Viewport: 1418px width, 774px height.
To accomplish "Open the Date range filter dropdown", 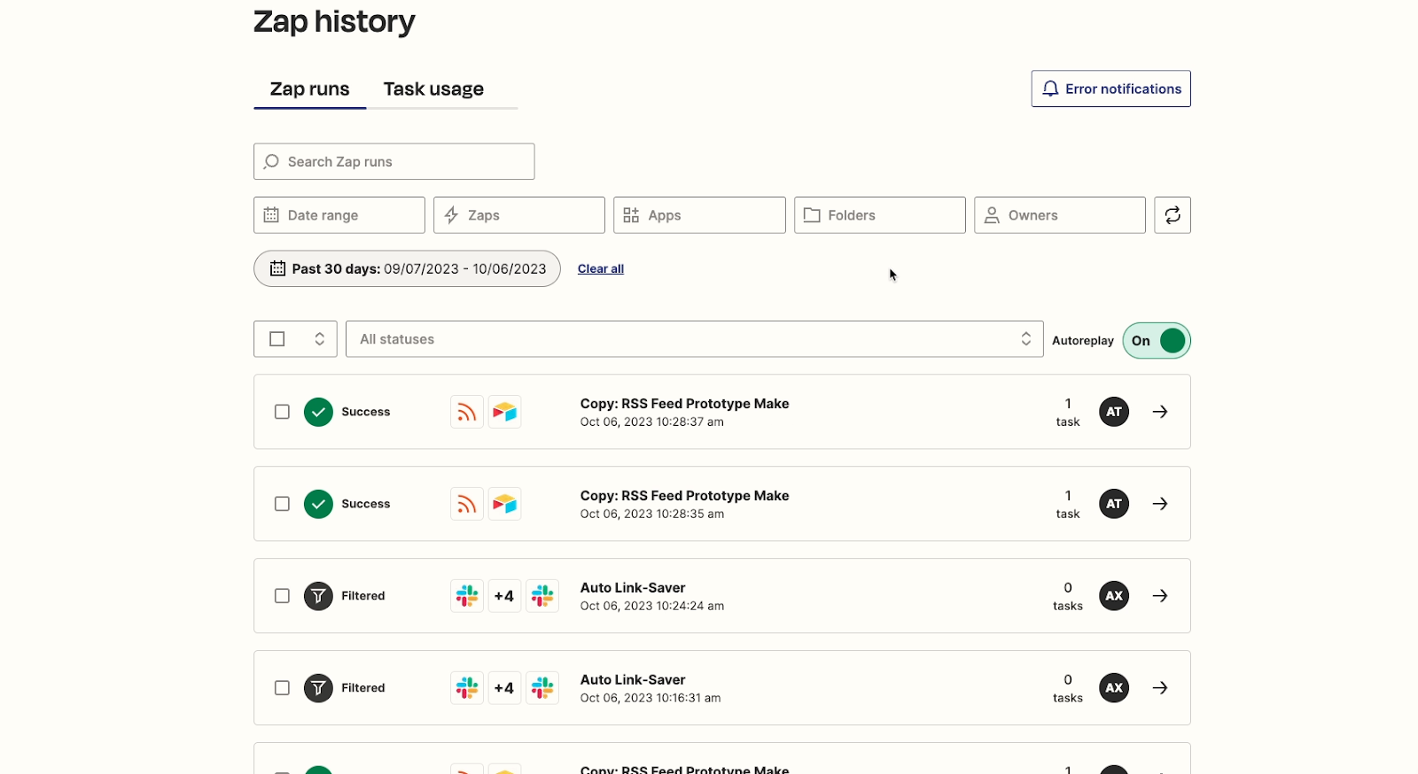I will (339, 215).
